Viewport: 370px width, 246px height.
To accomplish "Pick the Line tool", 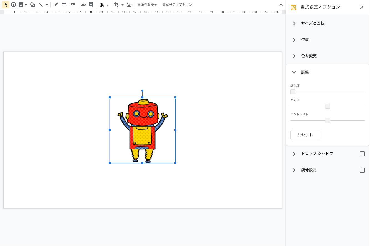I will click(41, 5).
